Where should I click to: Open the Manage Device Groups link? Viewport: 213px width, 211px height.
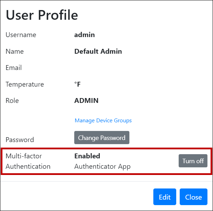coord(103,121)
